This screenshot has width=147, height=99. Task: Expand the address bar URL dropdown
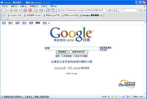coord(106,10)
